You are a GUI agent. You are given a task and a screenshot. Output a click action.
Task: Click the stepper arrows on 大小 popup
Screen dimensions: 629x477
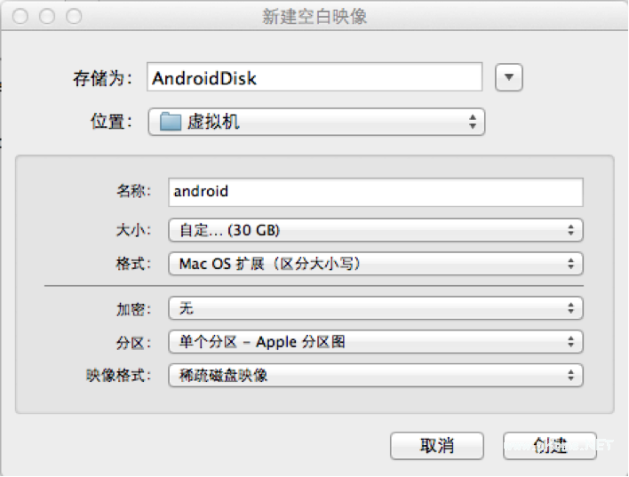[x=571, y=230]
